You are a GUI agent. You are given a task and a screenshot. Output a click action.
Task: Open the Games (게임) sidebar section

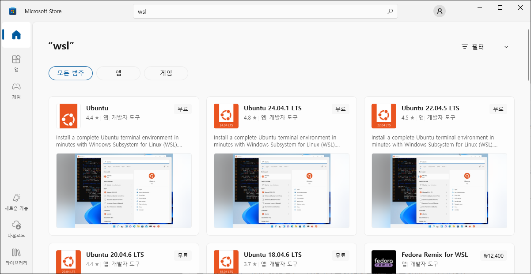[16, 90]
